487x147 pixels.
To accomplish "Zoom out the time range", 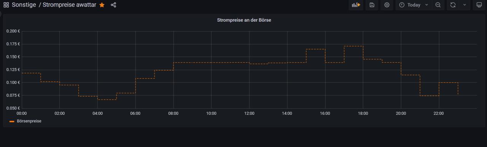I will point(438,5).
